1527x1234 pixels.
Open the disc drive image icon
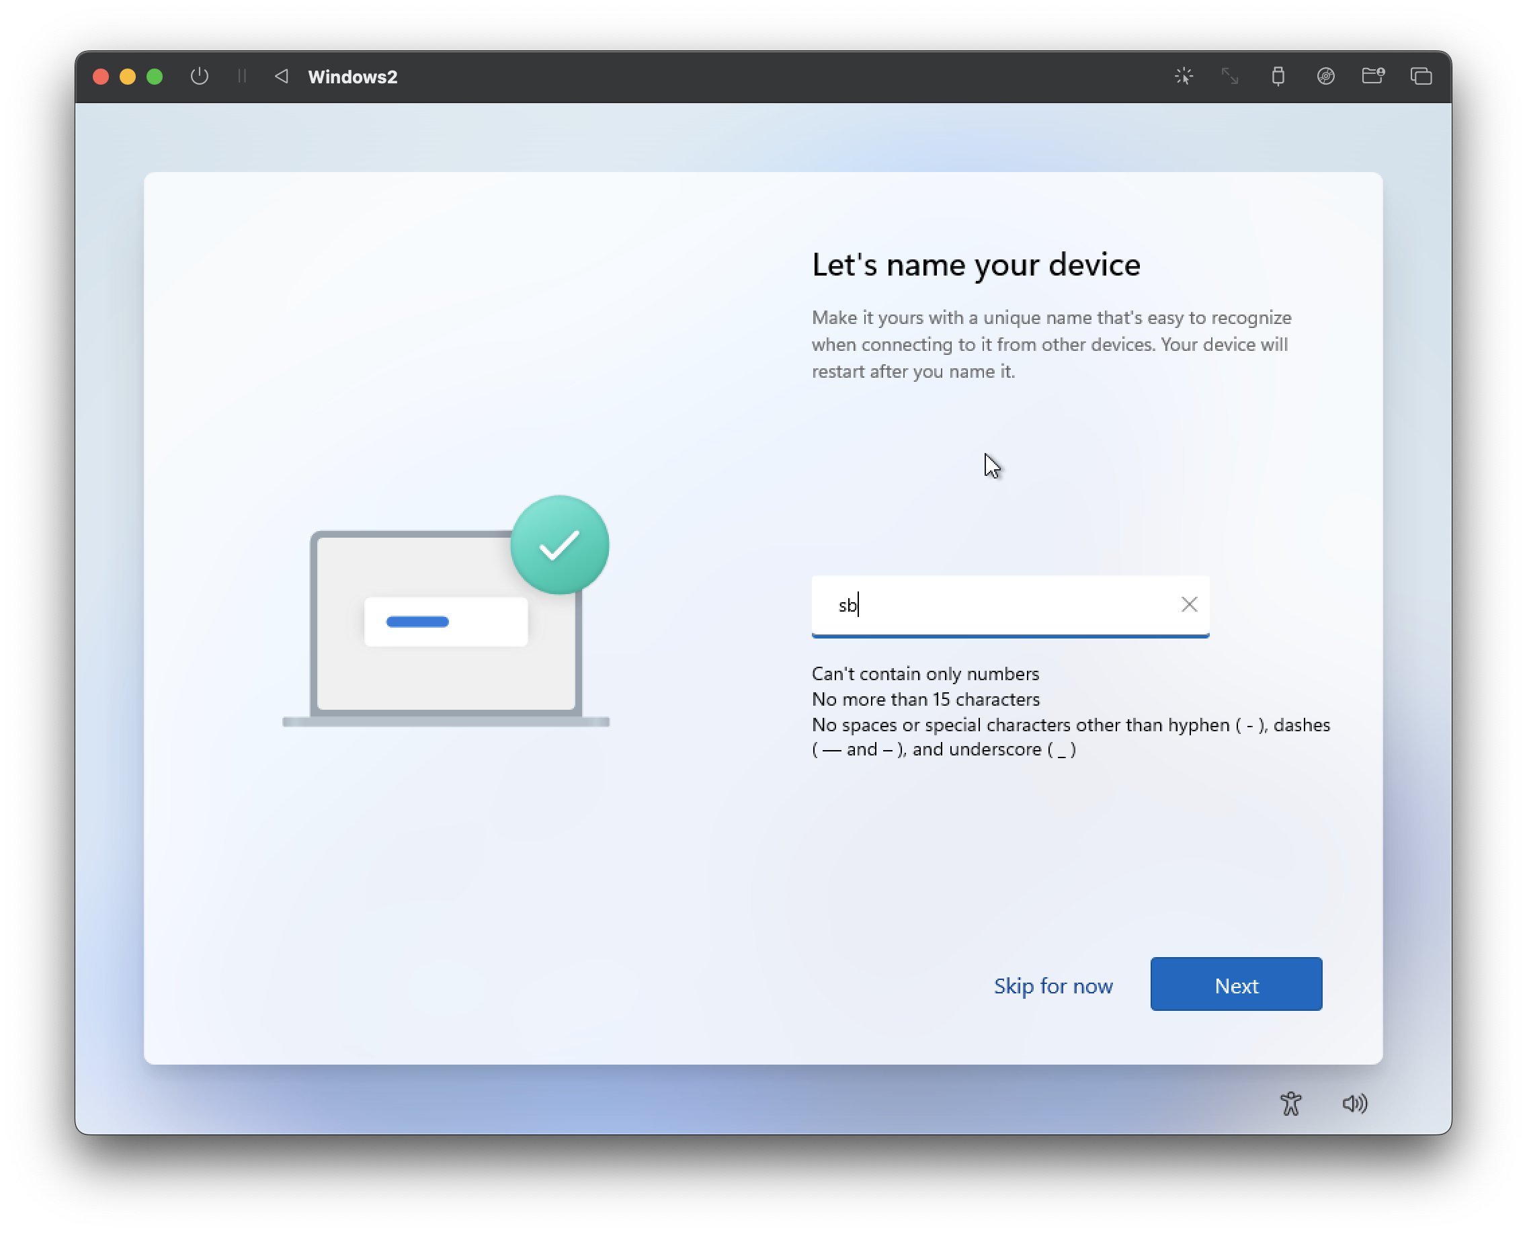tap(1325, 76)
